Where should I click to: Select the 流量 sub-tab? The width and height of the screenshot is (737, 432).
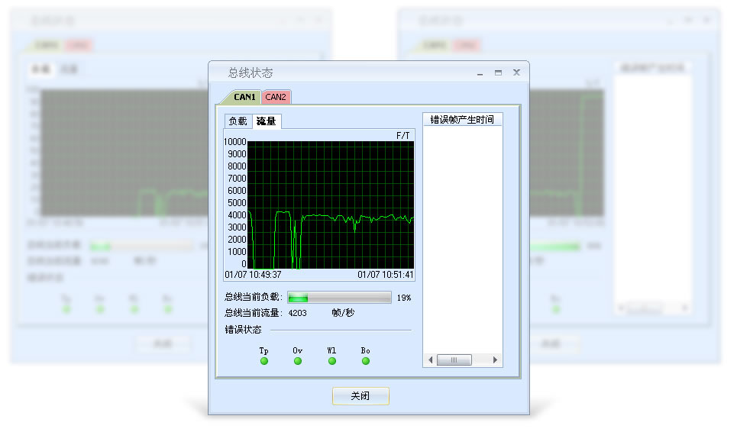pos(266,121)
